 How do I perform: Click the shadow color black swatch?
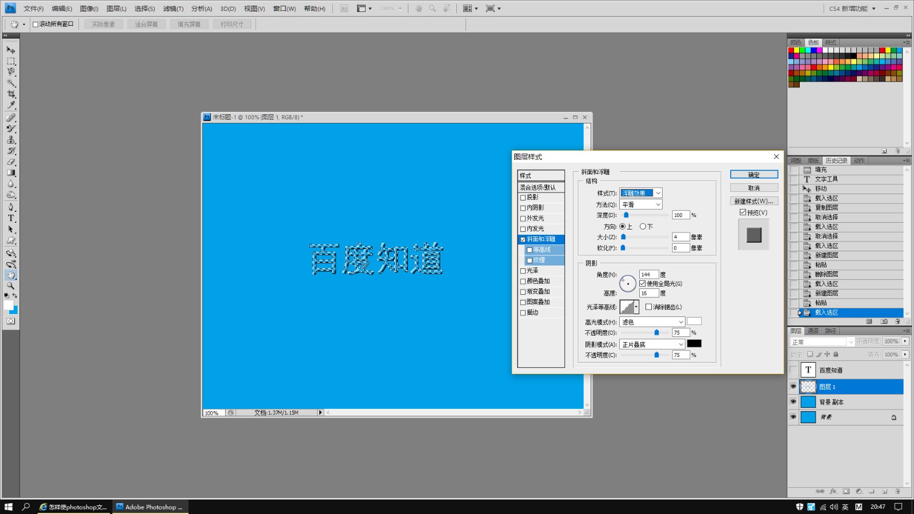point(694,344)
